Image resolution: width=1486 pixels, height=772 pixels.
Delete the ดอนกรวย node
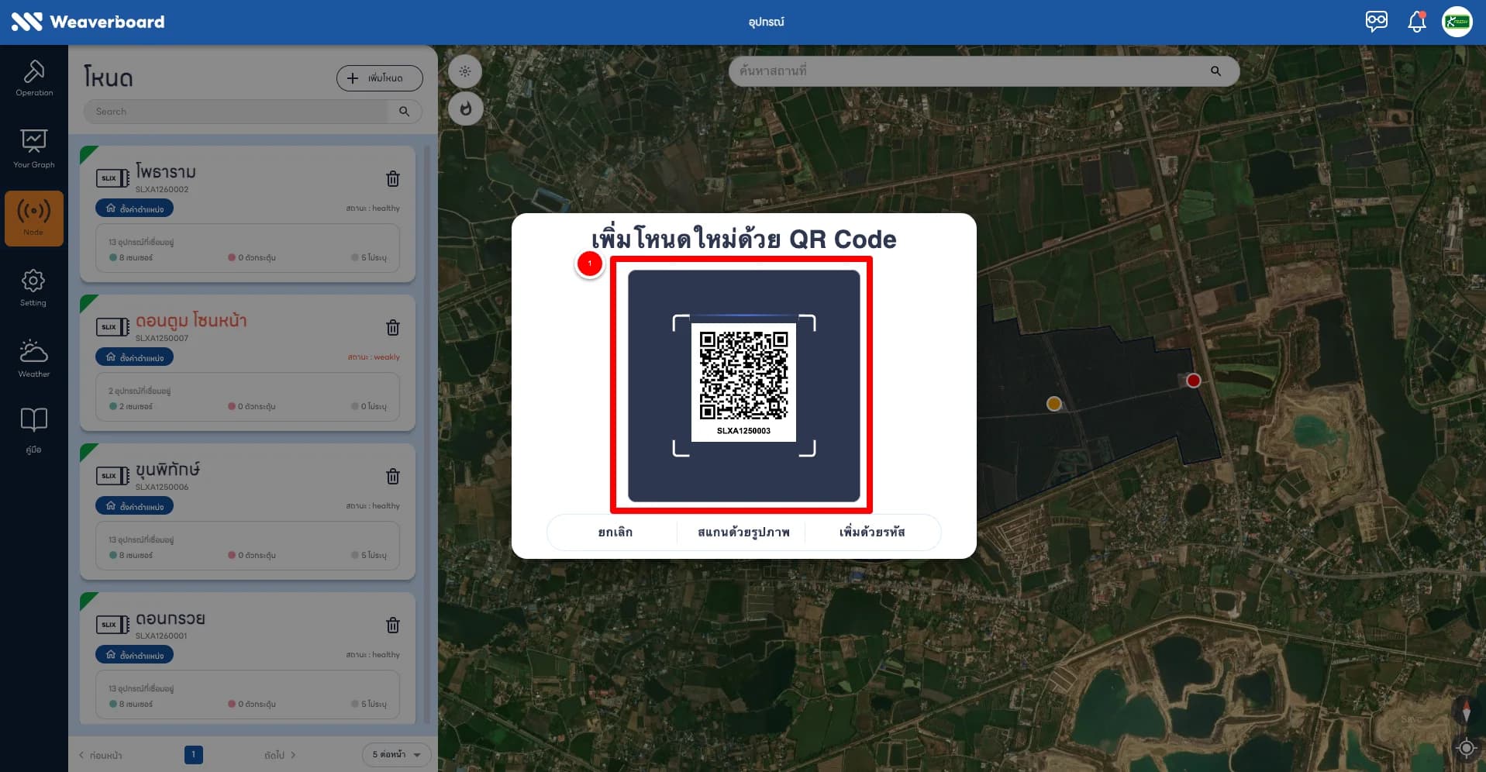[393, 626]
